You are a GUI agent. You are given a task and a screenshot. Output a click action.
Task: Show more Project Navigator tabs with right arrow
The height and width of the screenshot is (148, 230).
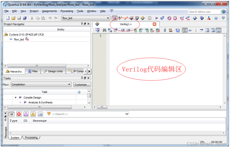[89, 71]
